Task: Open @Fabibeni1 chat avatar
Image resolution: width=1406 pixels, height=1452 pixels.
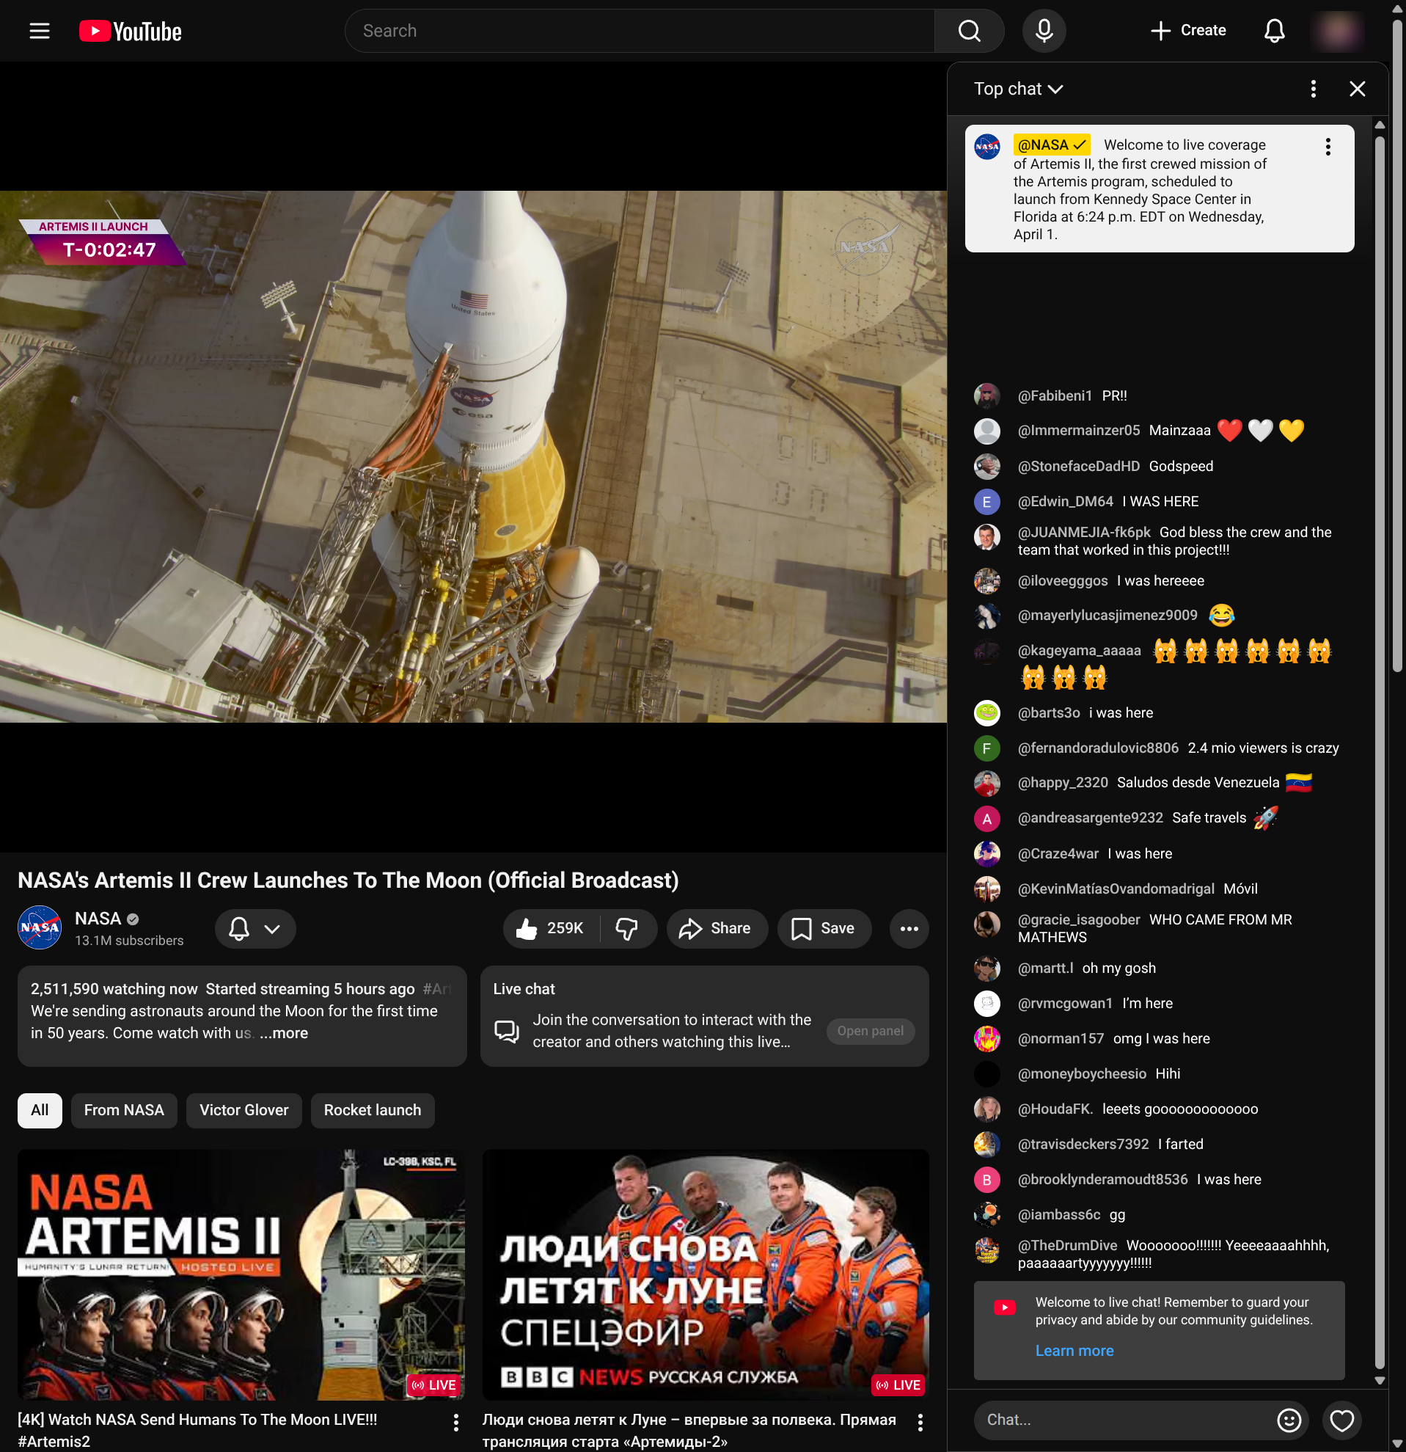Action: 986,395
